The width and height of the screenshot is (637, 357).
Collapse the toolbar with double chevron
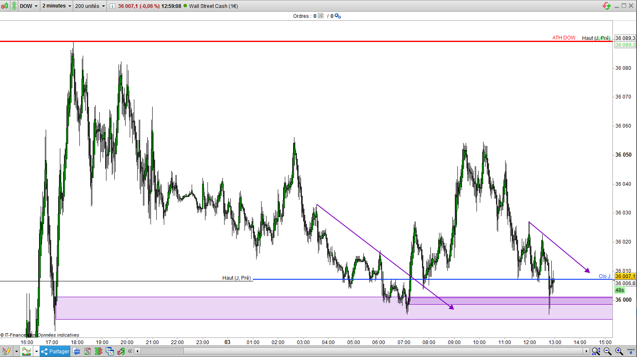pos(130,351)
